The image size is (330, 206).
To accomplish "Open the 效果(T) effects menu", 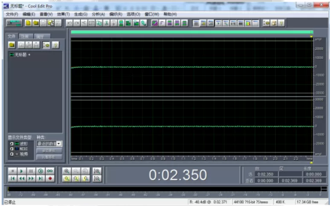I will click(63, 14).
